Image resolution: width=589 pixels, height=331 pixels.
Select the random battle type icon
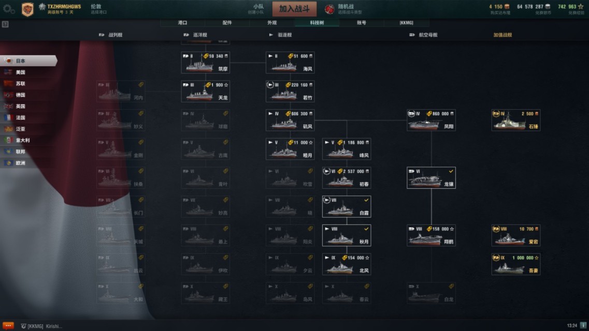point(329,9)
